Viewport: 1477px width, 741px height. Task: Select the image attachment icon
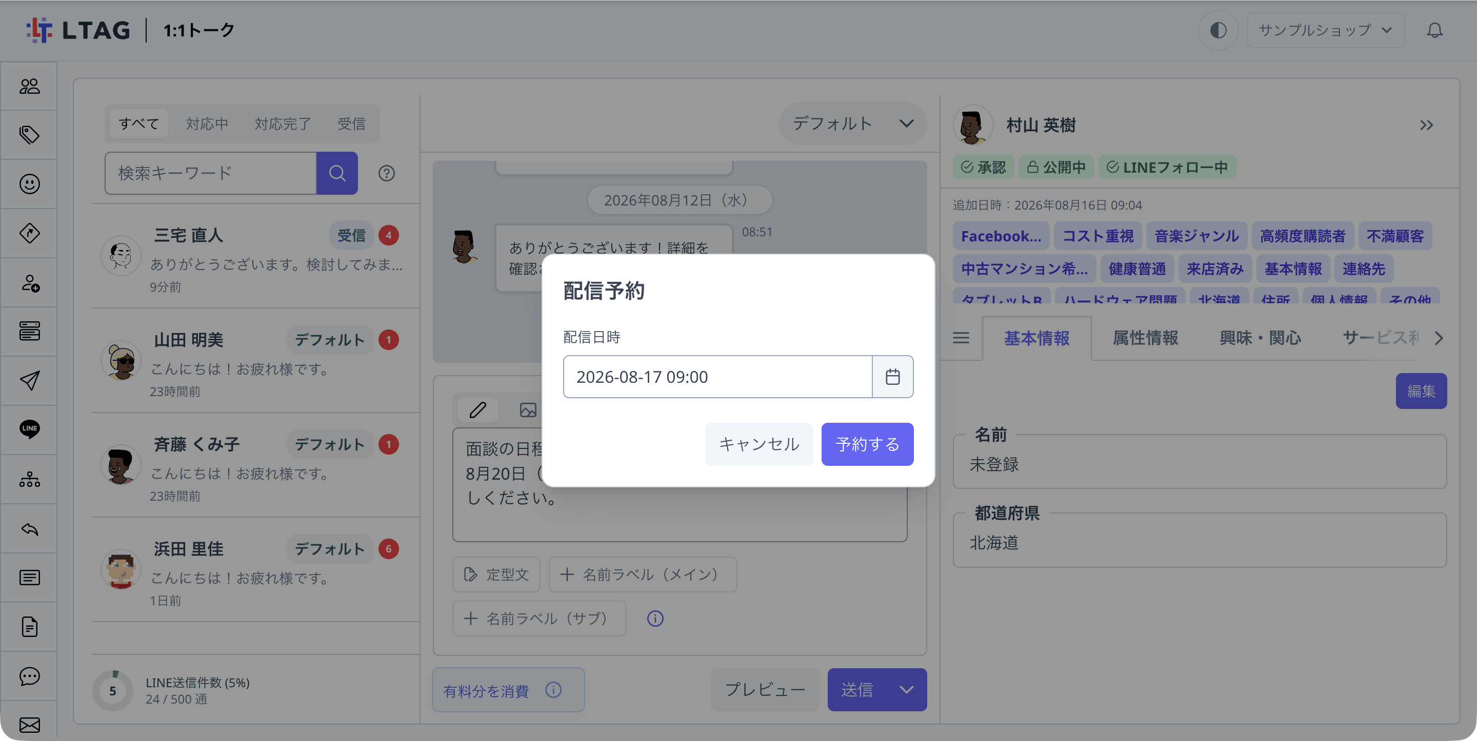[528, 410]
